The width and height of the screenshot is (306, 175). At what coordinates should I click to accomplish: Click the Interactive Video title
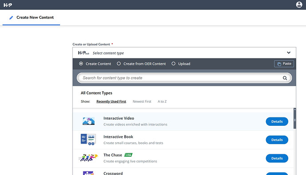tap(119, 118)
